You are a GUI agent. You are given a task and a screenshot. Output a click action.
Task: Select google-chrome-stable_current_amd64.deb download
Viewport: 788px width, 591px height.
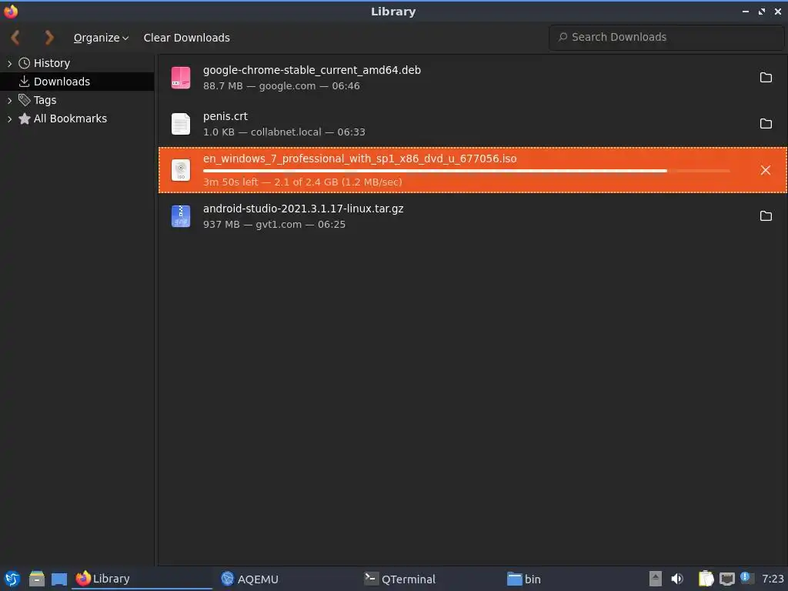pos(472,78)
